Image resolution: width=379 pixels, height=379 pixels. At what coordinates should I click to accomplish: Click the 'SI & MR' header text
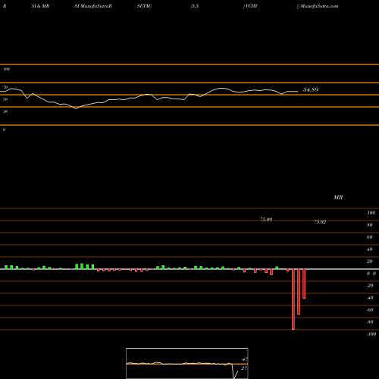40,6
